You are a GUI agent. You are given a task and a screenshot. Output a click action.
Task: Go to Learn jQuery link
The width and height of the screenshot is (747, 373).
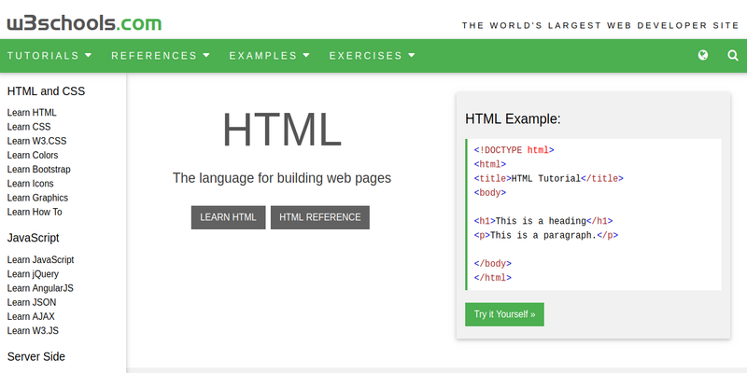[33, 274]
